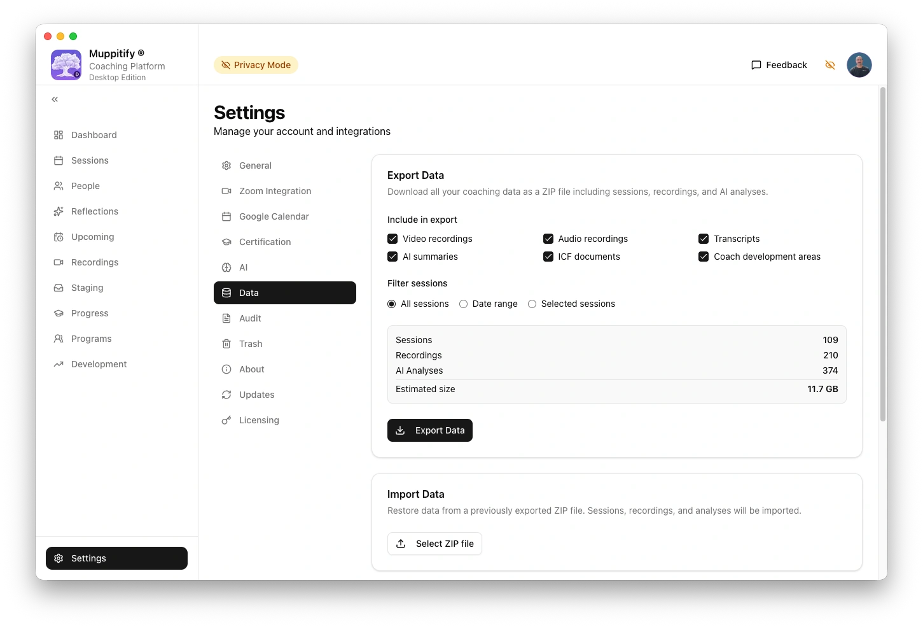
Task: Go to Programs in the sidebar
Action: pyautogui.click(x=90, y=339)
